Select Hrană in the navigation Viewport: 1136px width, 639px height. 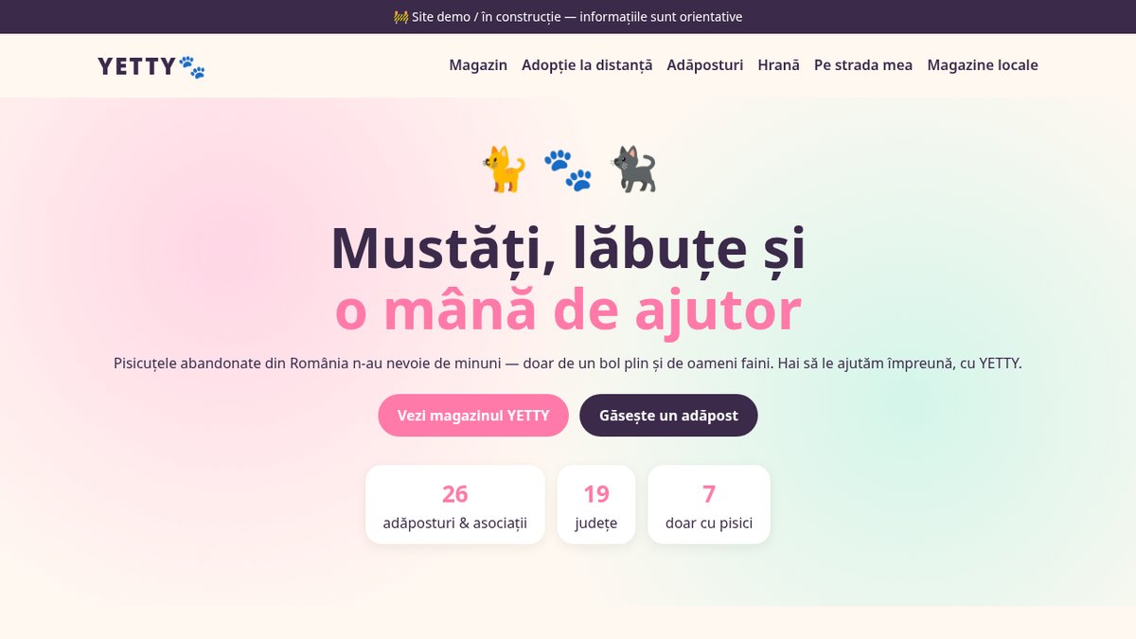coord(779,65)
